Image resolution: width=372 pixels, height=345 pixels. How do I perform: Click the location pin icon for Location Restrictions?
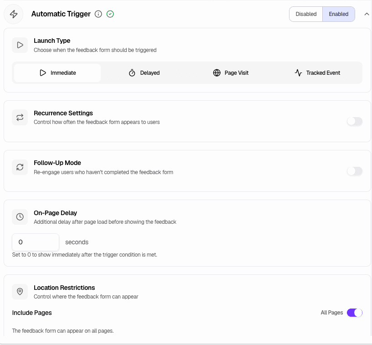20,292
